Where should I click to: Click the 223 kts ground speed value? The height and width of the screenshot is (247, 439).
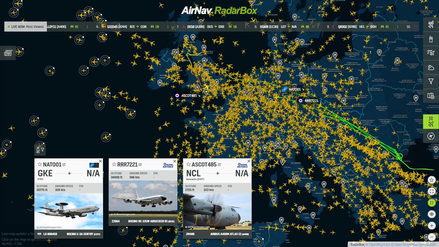(x=209, y=190)
